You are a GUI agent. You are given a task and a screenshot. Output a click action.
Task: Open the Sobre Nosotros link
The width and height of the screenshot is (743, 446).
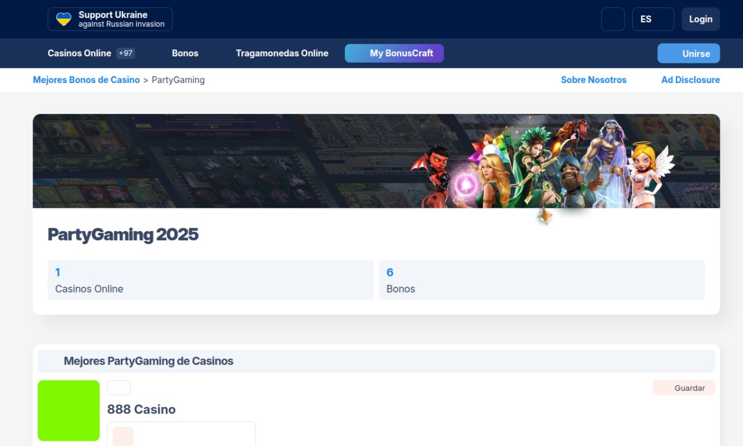coord(594,80)
